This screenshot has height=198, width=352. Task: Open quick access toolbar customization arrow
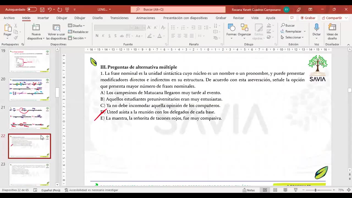tap(75, 10)
